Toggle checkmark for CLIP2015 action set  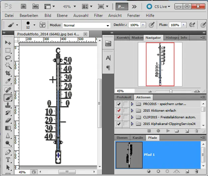pyautogui.click(x=119, y=117)
